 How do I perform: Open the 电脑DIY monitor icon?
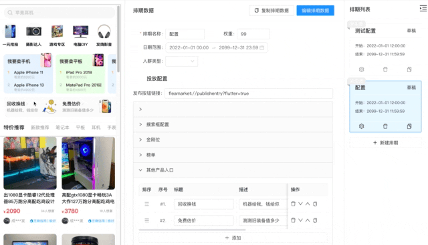click(80, 31)
